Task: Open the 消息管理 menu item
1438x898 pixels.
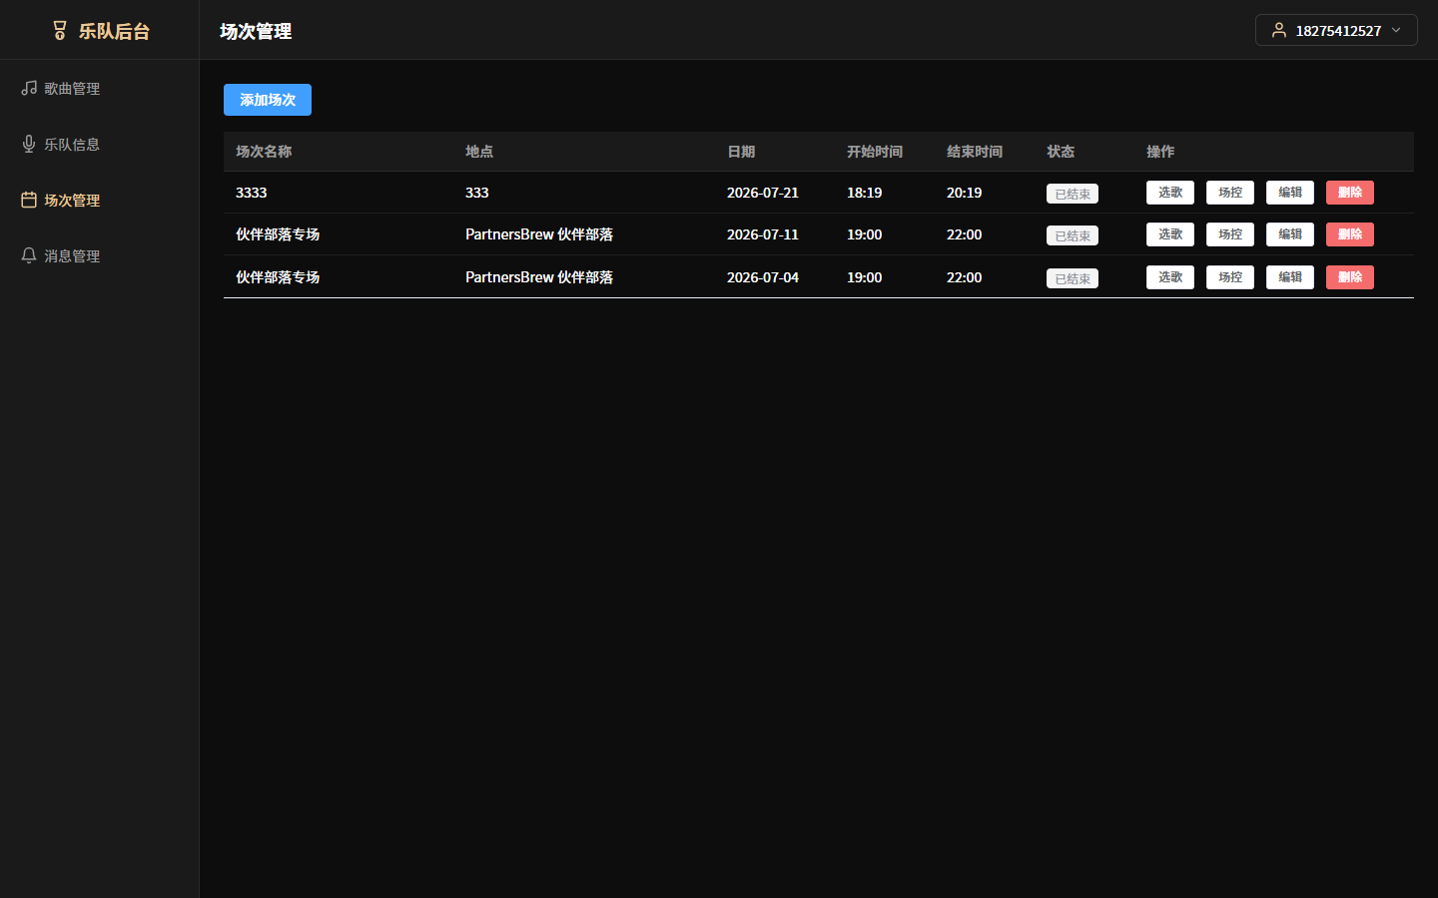Action: tap(100, 255)
